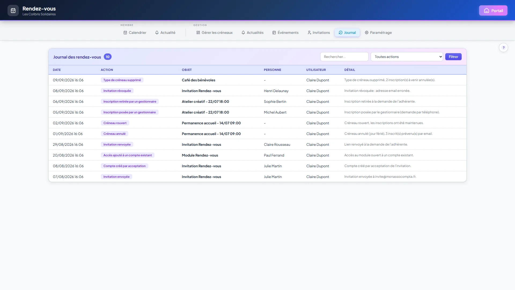
Task: Click Michel Aubert in the table
Action: (275, 112)
